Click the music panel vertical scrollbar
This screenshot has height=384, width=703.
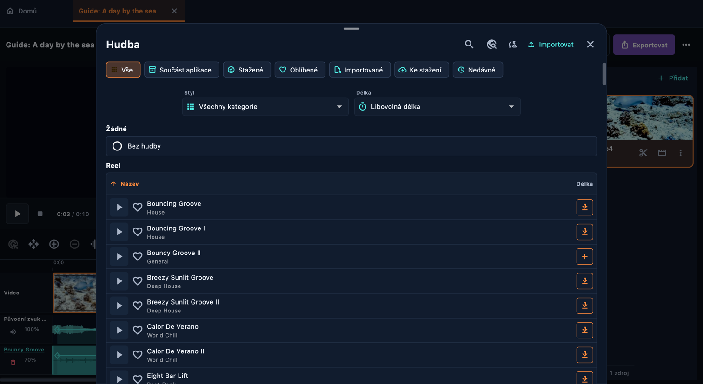(604, 74)
